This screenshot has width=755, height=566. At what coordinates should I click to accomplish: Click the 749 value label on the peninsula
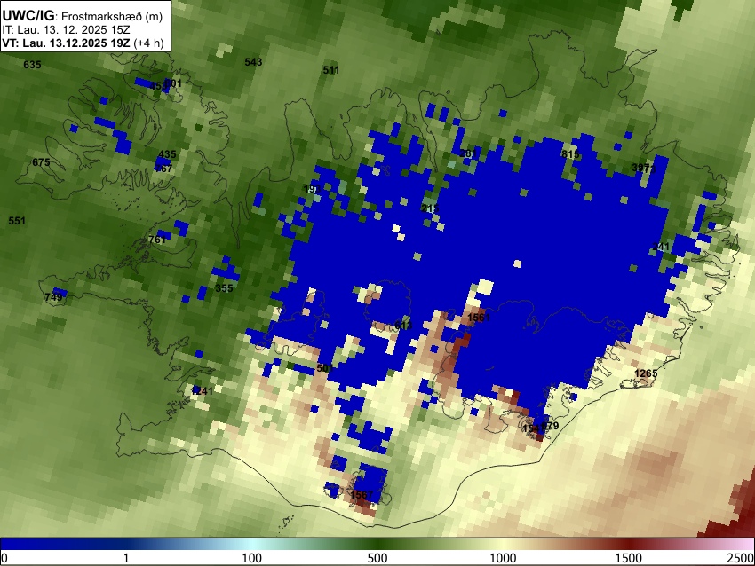53,296
